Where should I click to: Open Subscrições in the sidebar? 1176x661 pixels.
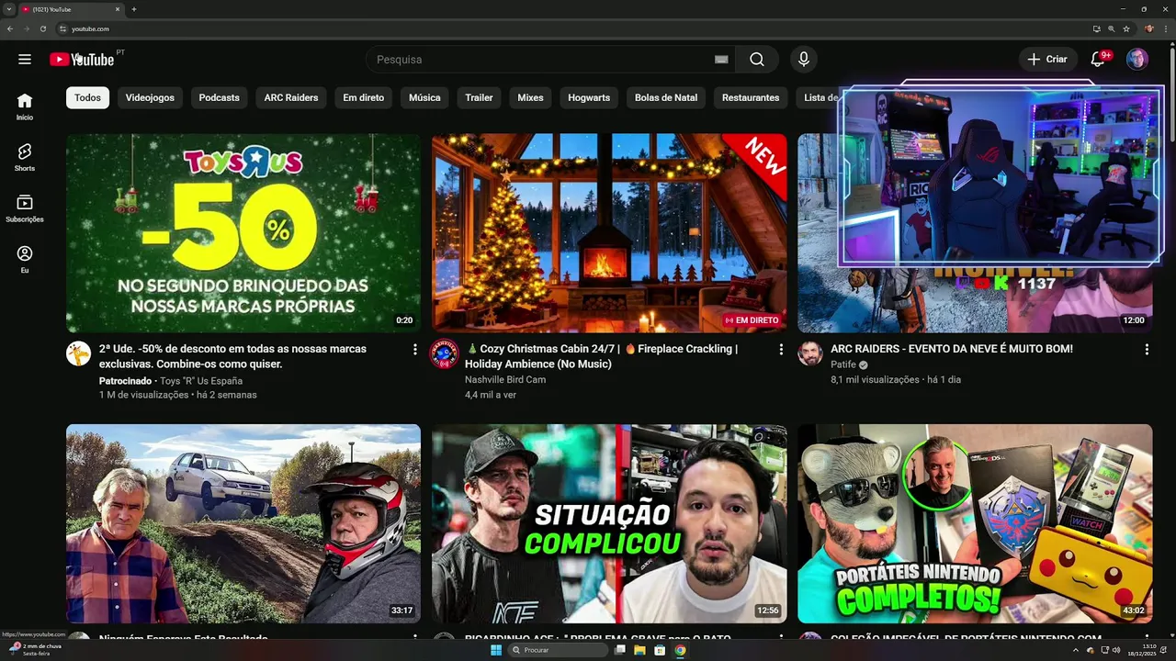[x=25, y=208]
